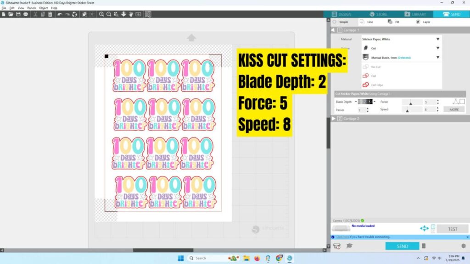Redo the last undone action
The image size is (470, 264).
click(x=67, y=14)
